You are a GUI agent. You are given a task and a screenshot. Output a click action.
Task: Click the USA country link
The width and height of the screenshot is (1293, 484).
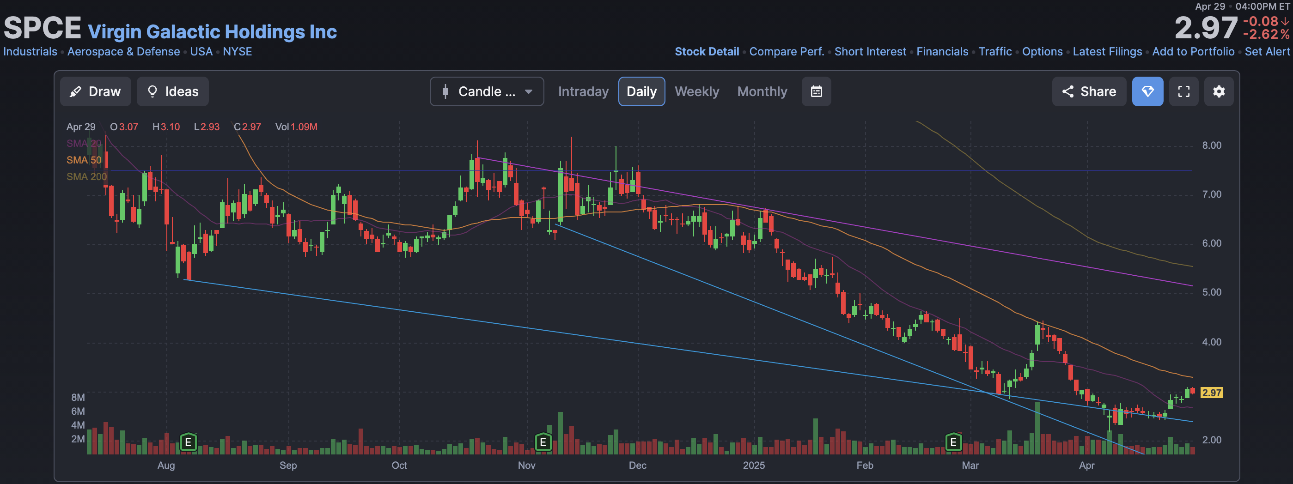pyautogui.click(x=201, y=52)
